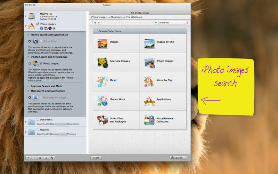Open the Miscellaneous Collection basket icon

pos(149,120)
